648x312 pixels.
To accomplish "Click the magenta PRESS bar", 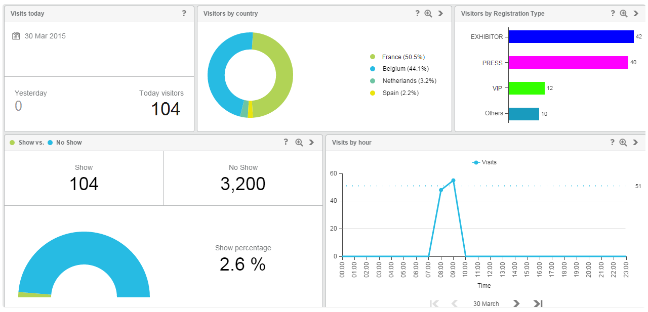I will [568, 63].
